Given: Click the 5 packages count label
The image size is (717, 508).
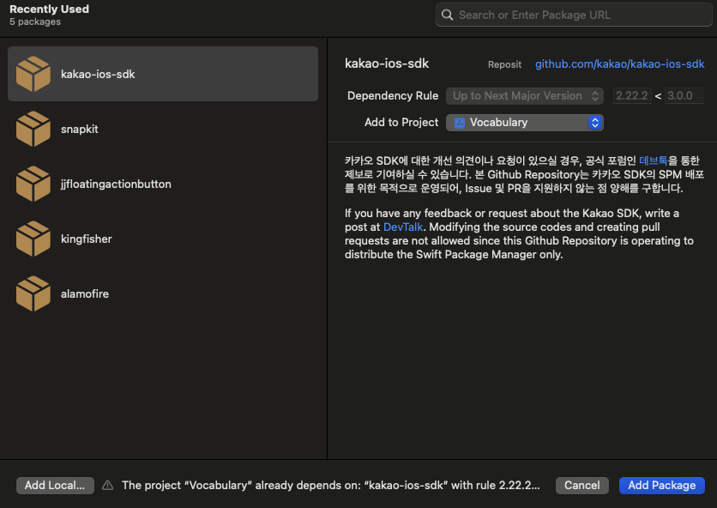Looking at the screenshot, I should coord(35,21).
